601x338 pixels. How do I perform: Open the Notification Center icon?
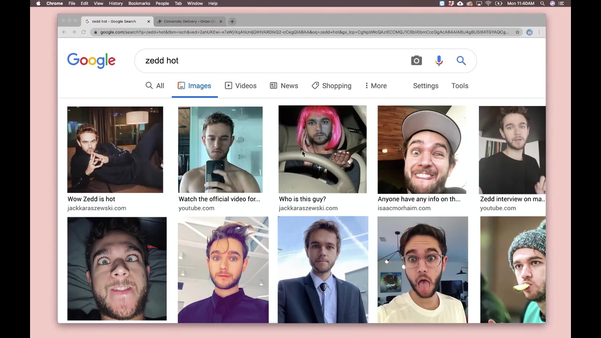tap(561, 3)
